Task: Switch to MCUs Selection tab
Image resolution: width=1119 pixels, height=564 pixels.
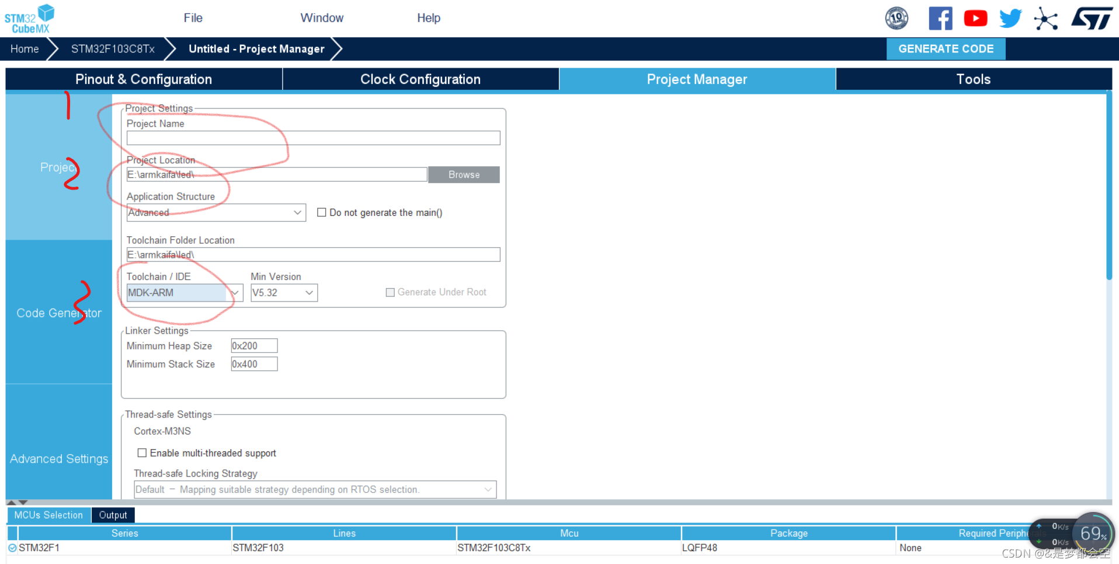Action: (48, 515)
